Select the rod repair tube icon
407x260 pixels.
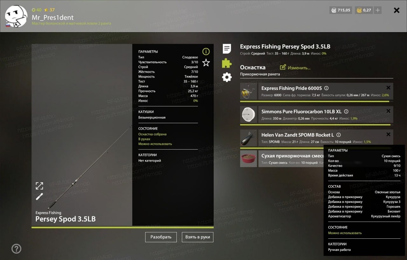click(39, 197)
